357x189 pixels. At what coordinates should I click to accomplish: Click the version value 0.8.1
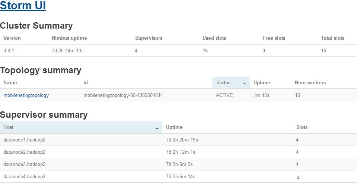9,50
